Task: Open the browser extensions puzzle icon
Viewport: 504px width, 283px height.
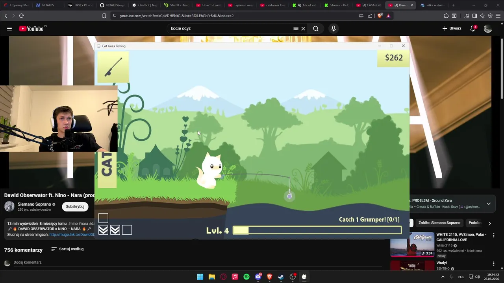Action: pos(446,16)
